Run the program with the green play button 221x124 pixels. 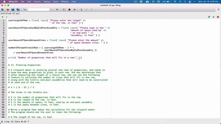(x=57, y=10)
